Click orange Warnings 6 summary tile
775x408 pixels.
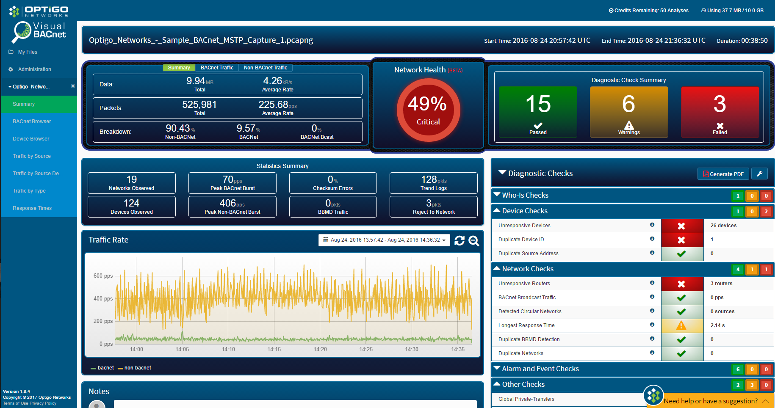(629, 112)
